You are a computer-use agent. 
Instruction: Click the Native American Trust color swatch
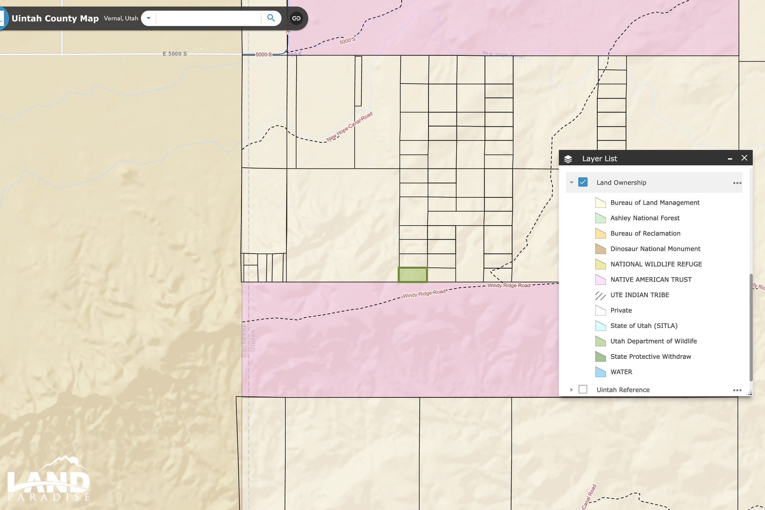(601, 280)
